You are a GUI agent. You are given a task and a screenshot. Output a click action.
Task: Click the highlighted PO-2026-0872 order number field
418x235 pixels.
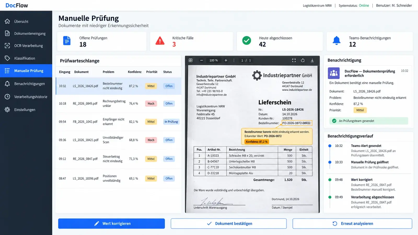tap(297, 123)
